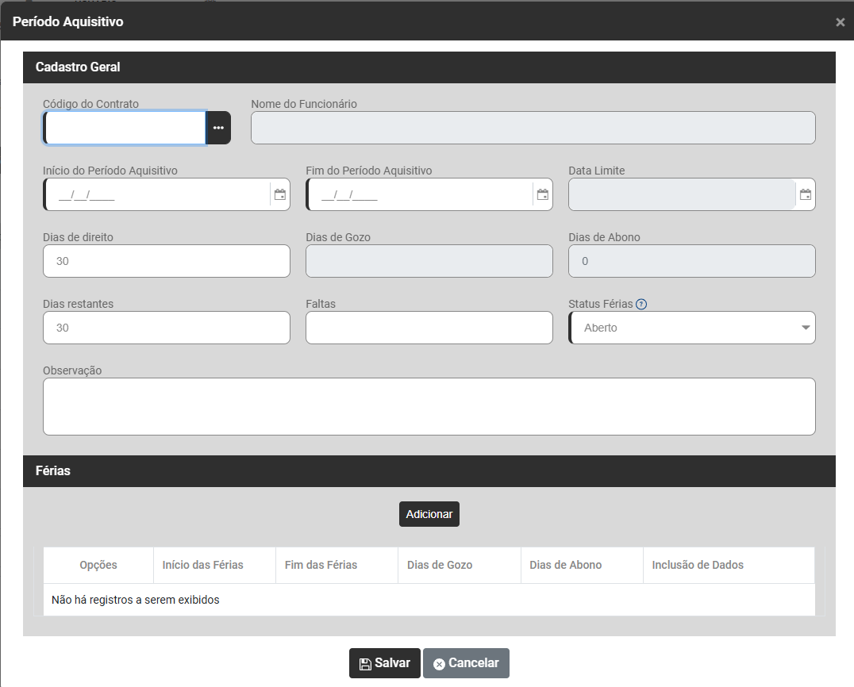The height and width of the screenshot is (687, 854).
Task: Click the Dias de Gozo column header
Action: (440, 565)
